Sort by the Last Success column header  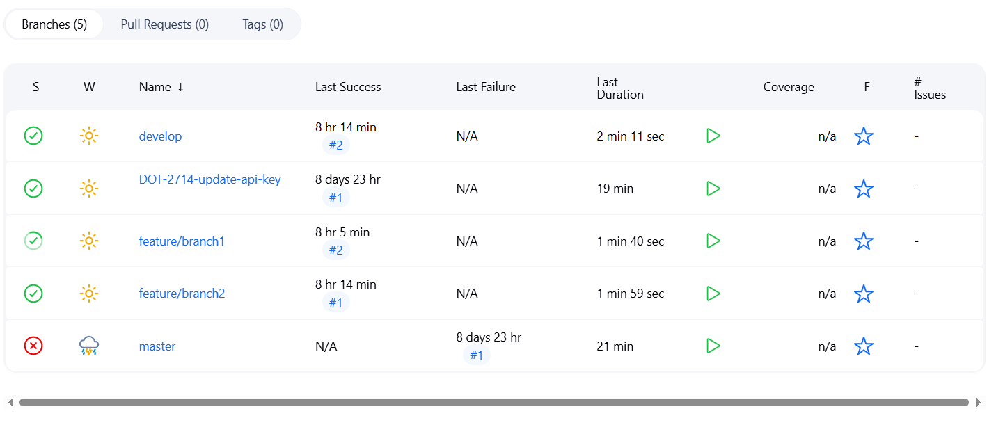tap(348, 87)
